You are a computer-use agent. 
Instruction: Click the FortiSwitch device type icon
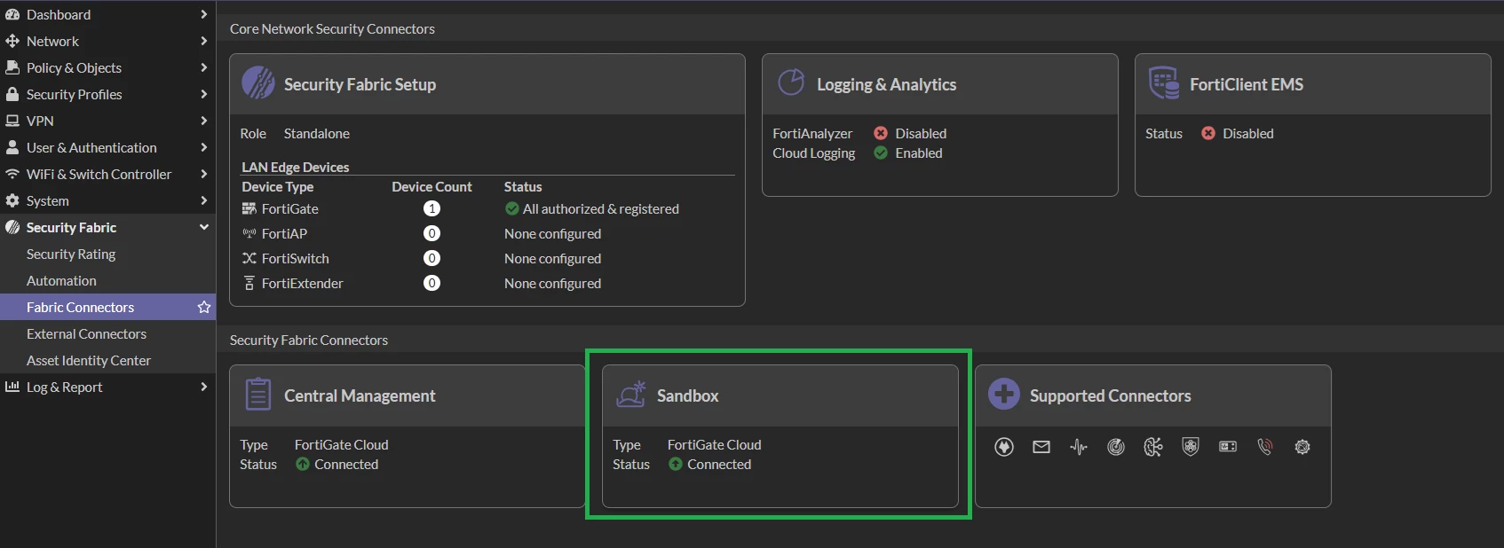pyautogui.click(x=249, y=258)
